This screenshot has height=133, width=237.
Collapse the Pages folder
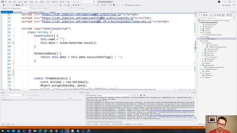(201, 41)
